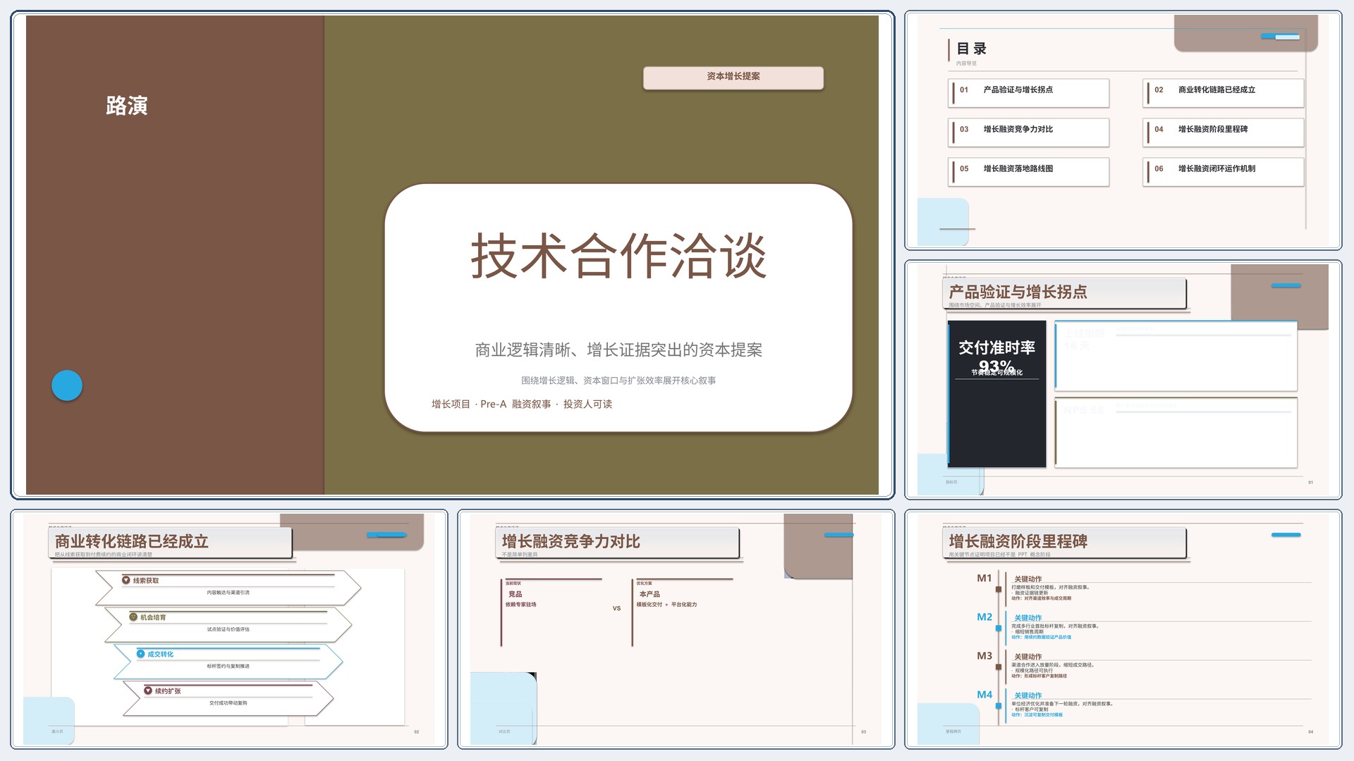Click the 续约扩张 funnel step icon

coord(148,691)
